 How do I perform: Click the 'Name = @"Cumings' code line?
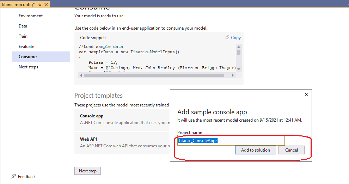[162, 68]
